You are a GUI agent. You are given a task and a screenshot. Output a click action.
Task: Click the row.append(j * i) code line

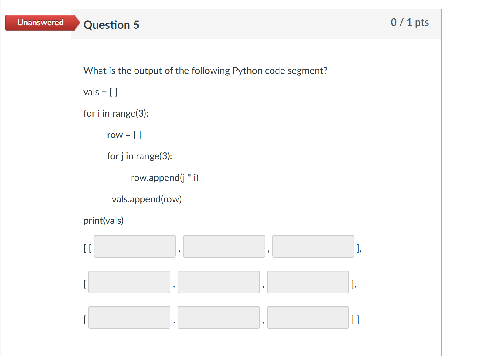click(165, 177)
